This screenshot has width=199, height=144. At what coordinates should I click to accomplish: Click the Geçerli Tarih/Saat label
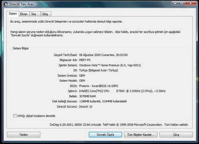[66, 55]
